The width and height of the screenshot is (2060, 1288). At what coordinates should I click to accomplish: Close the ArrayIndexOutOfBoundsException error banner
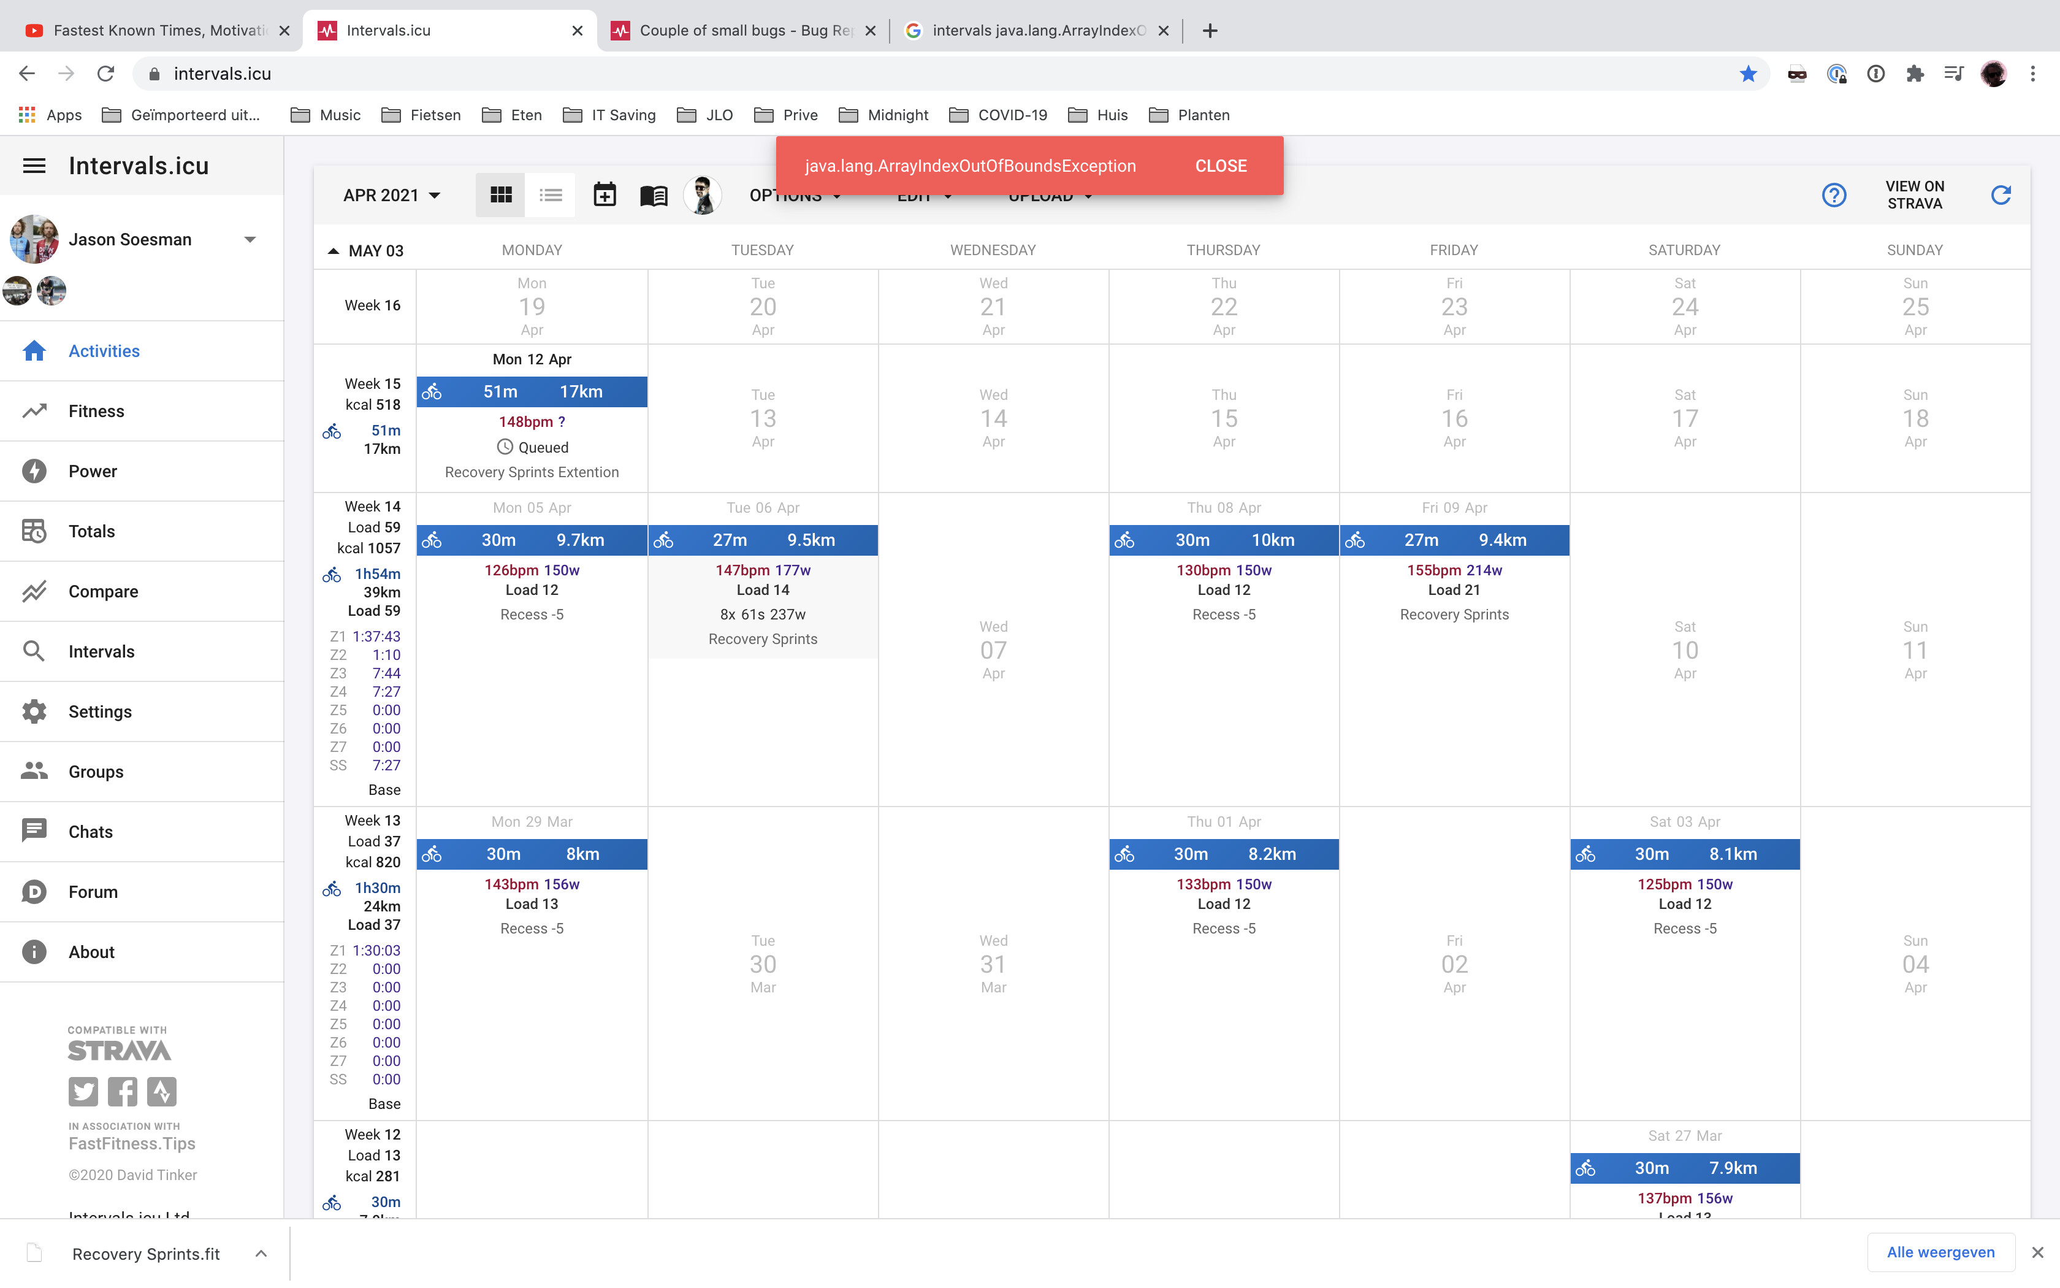click(x=1221, y=166)
